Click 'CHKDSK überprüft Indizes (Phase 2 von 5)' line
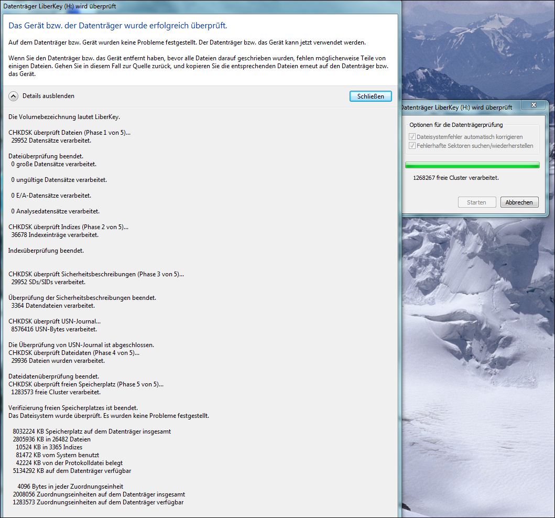The width and height of the screenshot is (555, 518). point(68,227)
